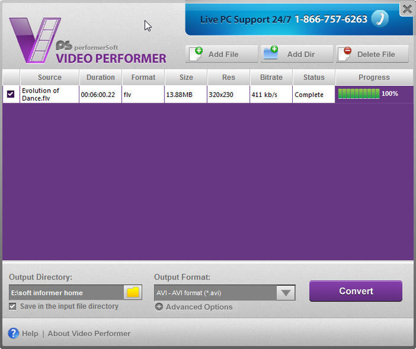Click the blue Help question mark icon

13,333
